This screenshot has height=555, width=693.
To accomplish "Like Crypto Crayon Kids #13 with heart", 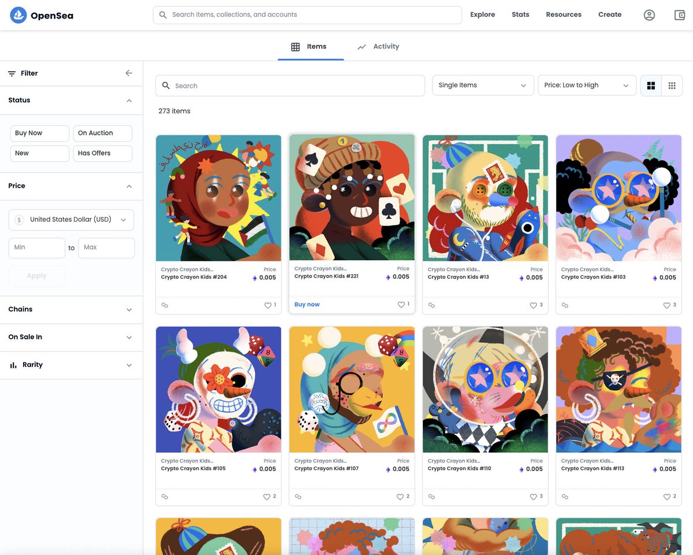I will click(534, 305).
